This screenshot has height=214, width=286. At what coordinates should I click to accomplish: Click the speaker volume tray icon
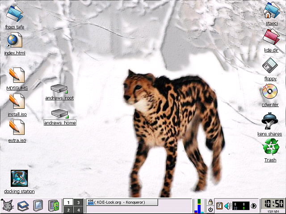click(x=227, y=206)
